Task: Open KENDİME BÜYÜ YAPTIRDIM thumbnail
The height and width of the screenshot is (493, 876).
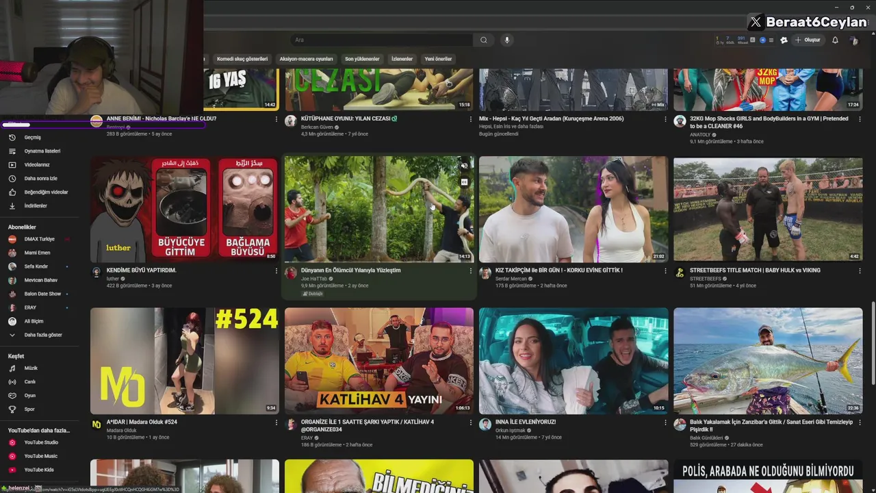Action: click(185, 210)
